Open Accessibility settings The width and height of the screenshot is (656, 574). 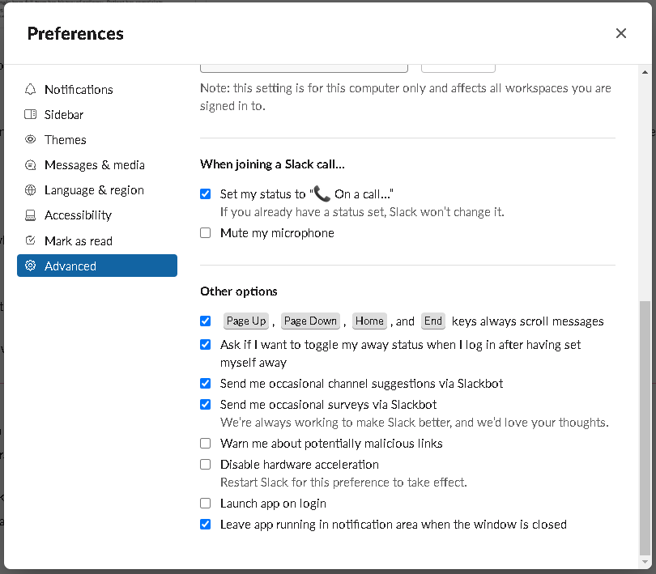click(x=97, y=215)
